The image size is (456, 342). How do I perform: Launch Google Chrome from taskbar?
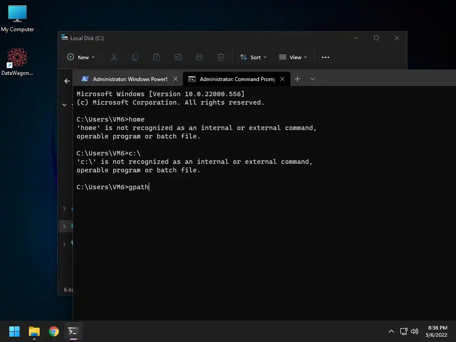point(54,331)
